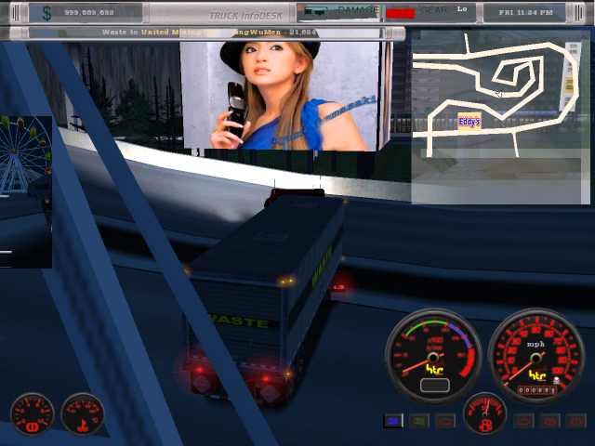Click the parking brake indicator light

tap(549, 421)
